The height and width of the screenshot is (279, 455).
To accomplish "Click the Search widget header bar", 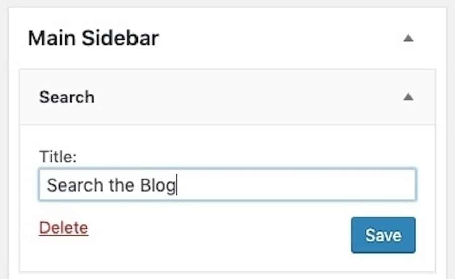I will (227, 97).
